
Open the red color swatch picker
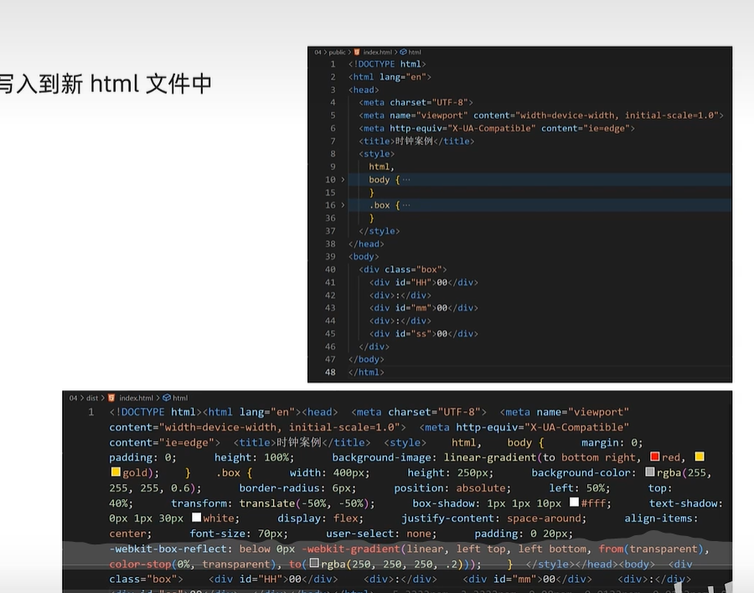(x=655, y=457)
